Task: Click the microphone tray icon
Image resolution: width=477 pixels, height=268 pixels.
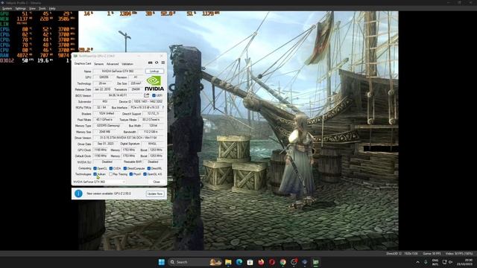Action: 426,262
